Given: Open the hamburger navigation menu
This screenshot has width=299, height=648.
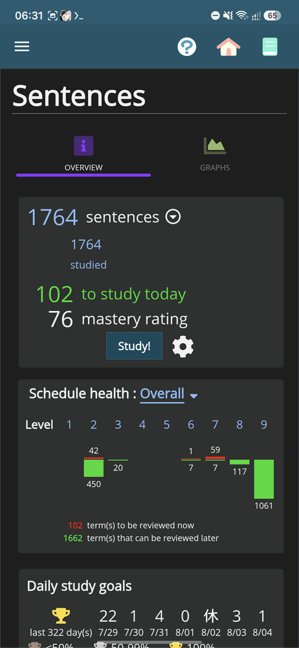Looking at the screenshot, I should tap(22, 46).
